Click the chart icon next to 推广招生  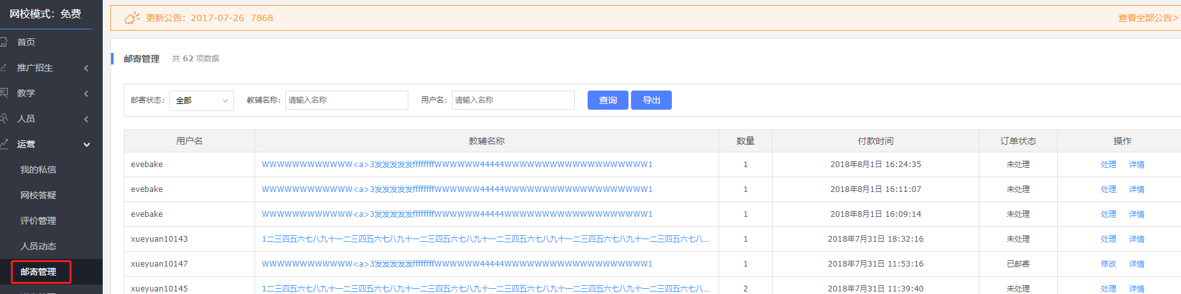(3, 68)
